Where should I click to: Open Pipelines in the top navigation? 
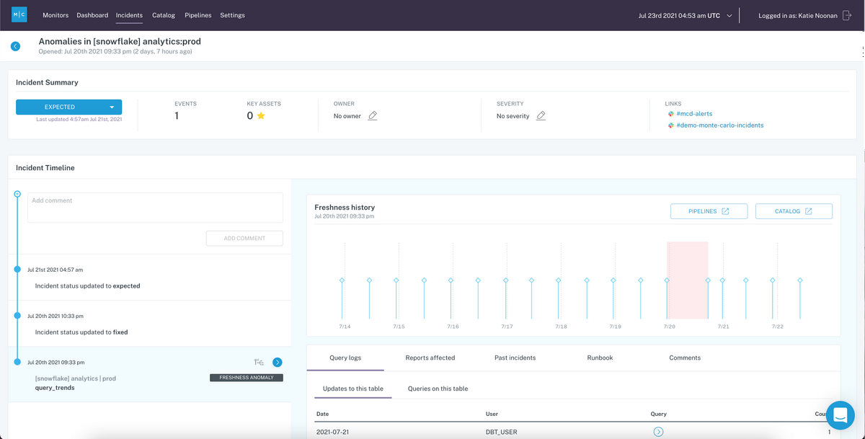(198, 15)
